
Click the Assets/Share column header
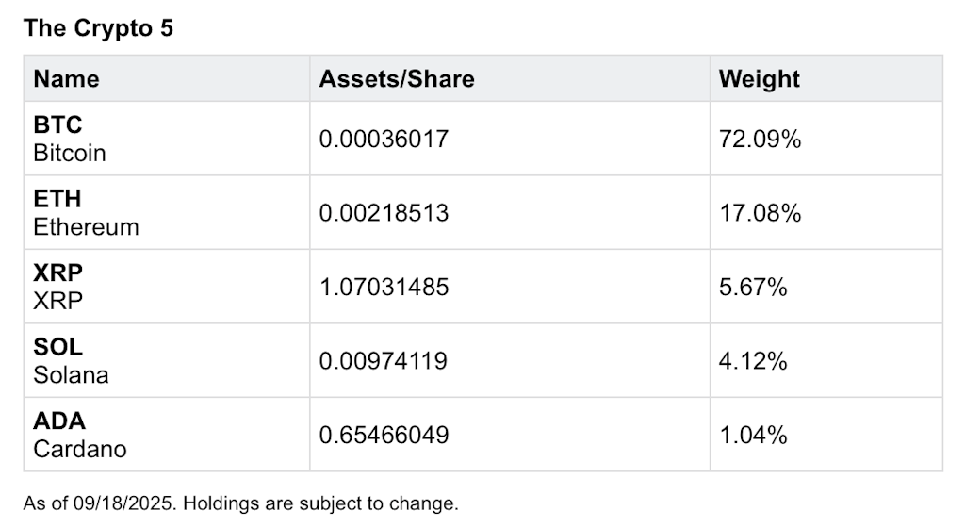click(x=397, y=79)
